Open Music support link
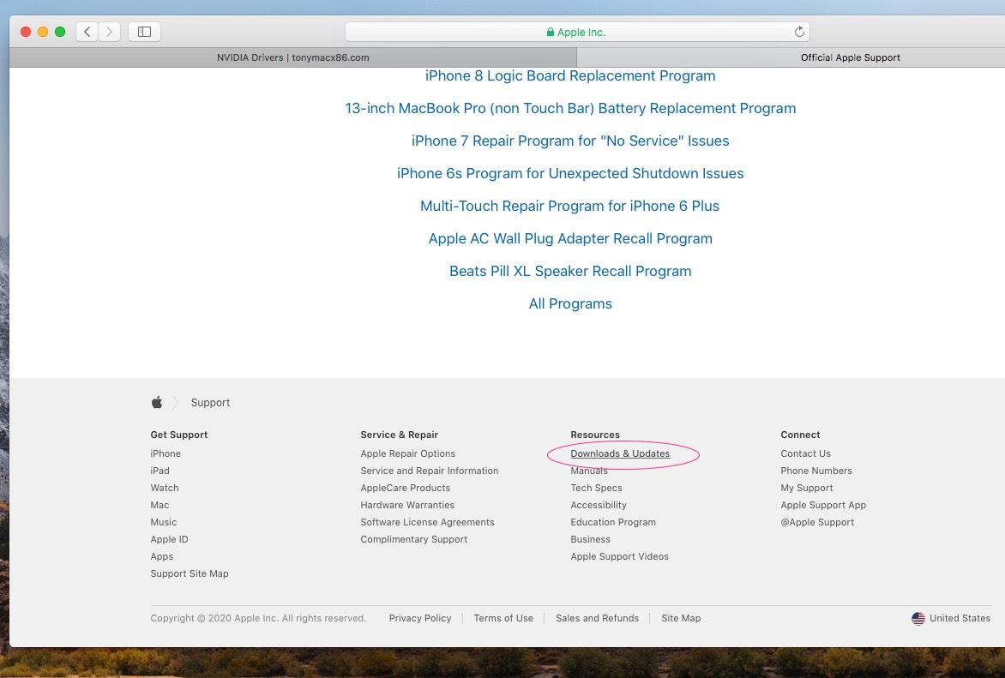The width and height of the screenshot is (1005, 678). pyautogui.click(x=164, y=523)
